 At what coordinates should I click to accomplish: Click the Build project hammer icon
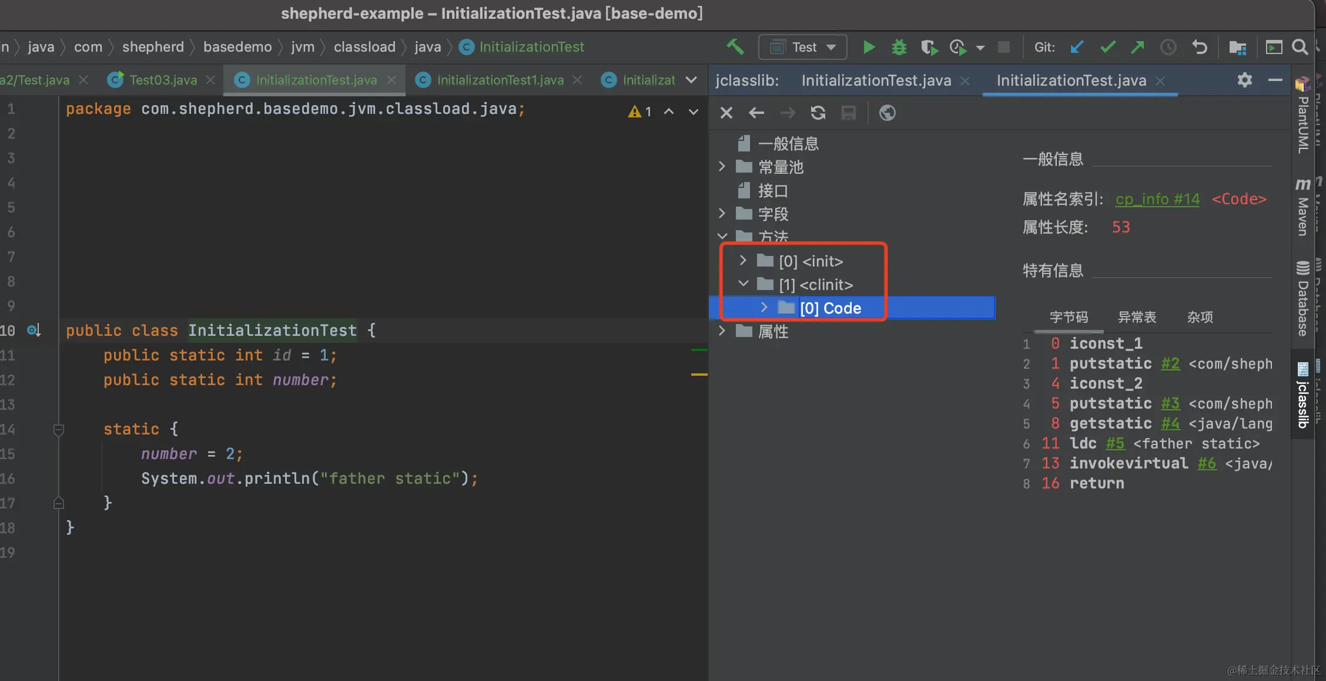735,47
